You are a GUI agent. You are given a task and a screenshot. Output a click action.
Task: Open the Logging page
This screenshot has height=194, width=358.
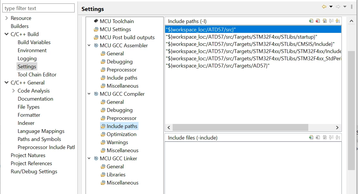tap(27, 58)
